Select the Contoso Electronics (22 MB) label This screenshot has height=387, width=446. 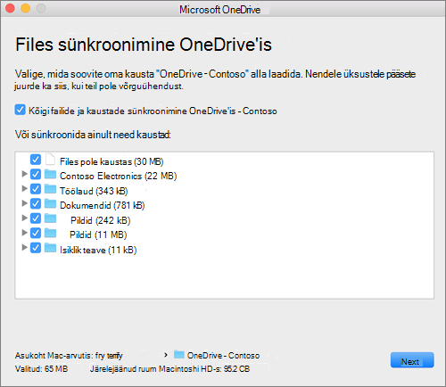(119, 176)
